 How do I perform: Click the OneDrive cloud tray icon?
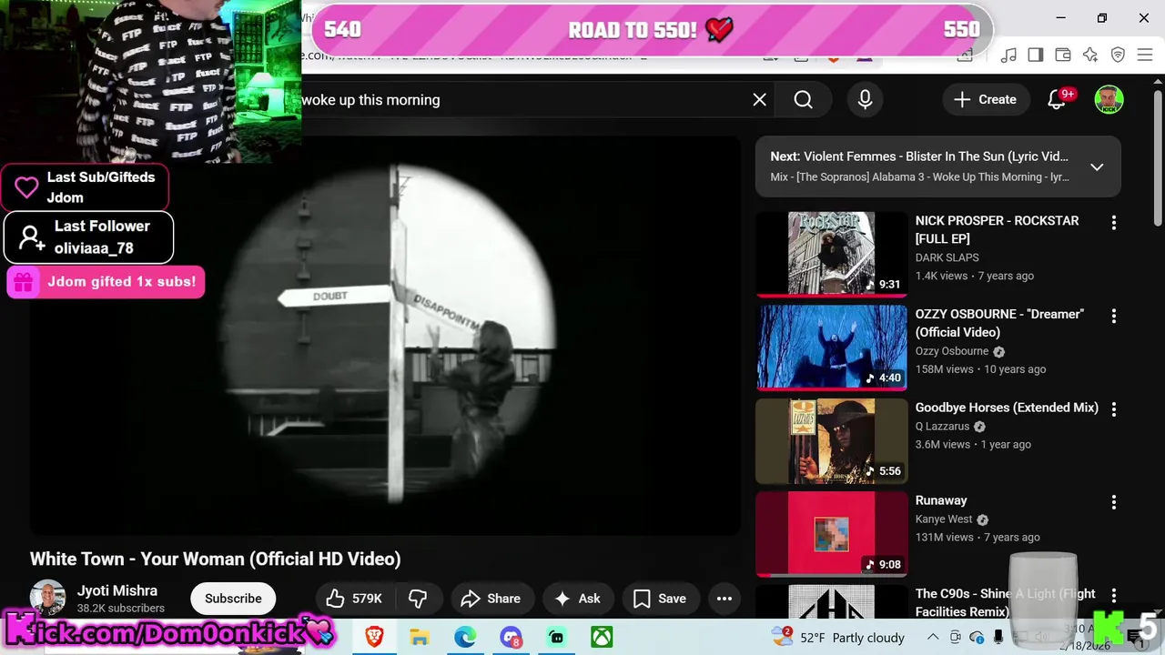tap(977, 637)
